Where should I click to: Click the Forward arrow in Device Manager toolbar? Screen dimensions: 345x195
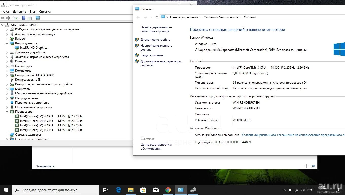coord(8,18)
